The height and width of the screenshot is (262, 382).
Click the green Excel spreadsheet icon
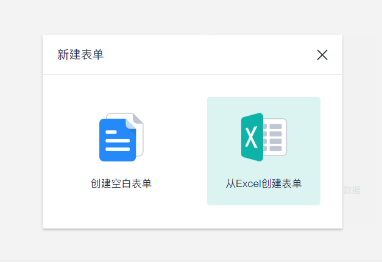tap(264, 137)
